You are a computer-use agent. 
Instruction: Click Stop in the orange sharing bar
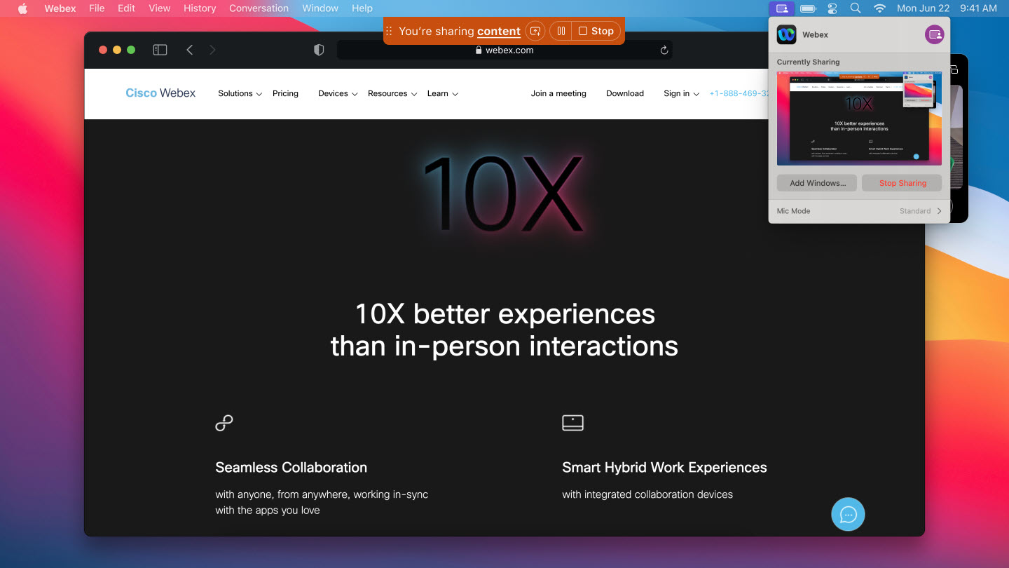[x=596, y=31]
